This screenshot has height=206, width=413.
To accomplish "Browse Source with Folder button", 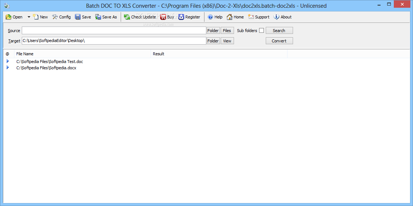I will (213, 31).
